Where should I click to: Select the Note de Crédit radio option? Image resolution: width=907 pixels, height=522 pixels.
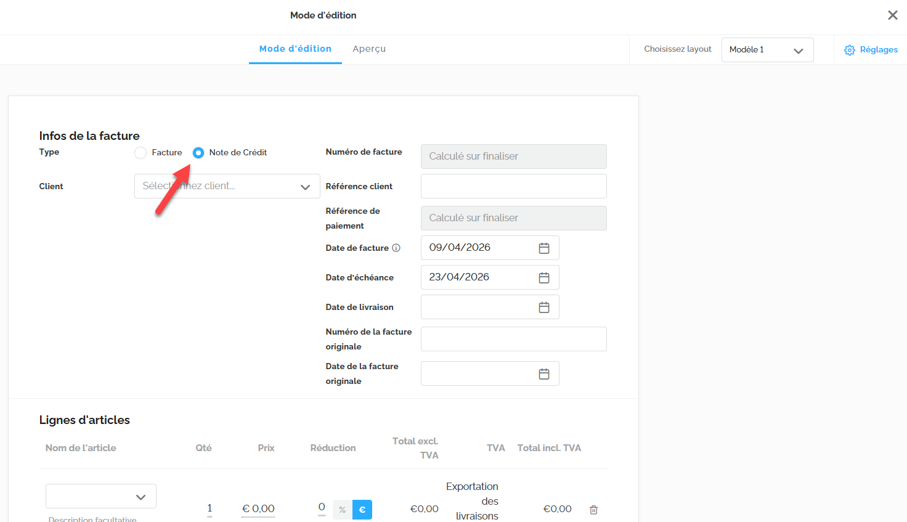[x=198, y=153]
